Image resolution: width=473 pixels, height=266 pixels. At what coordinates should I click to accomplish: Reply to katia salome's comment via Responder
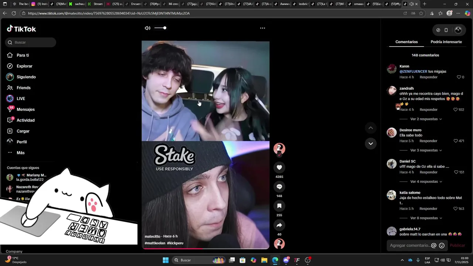pyautogui.click(x=428, y=209)
